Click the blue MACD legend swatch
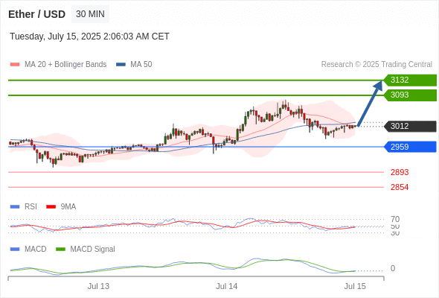Image resolution: width=439 pixels, height=298 pixels. (x=15, y=250)
